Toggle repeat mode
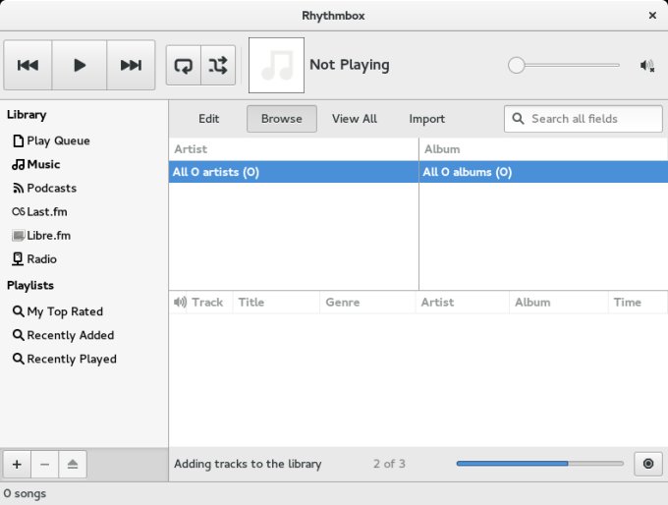This screenshot has width=668, height=505. point(183,66)
